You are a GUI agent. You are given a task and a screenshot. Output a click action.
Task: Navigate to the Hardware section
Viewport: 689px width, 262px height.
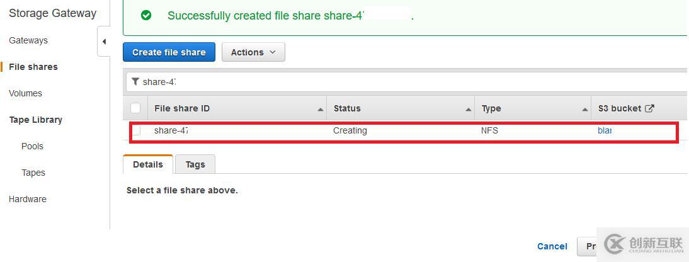(28, 199)
